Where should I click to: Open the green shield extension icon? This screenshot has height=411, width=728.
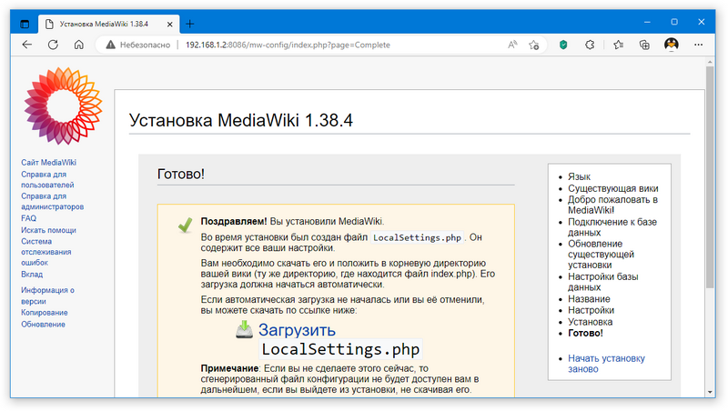point(563,45)
